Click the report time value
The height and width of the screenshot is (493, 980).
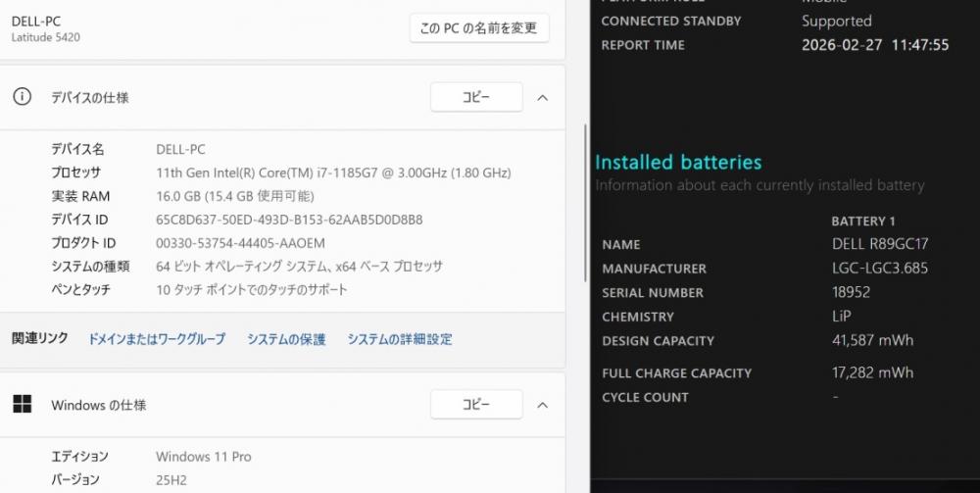pyautogui.click(x=875, y=45)
